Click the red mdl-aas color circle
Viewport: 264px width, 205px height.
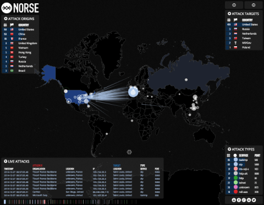click(x=236, y=192)
